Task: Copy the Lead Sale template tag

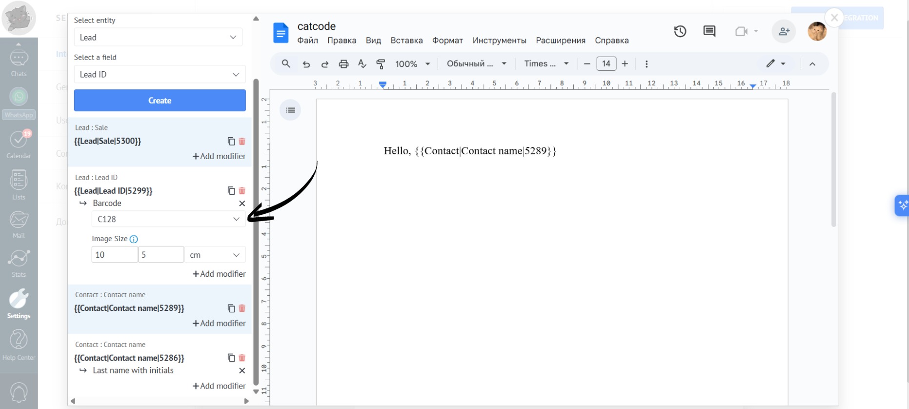Action: [231, 141]
